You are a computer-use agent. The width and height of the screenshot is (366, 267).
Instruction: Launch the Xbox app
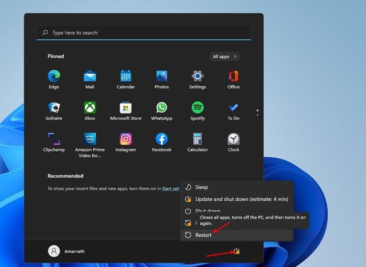tap(90, 111)
